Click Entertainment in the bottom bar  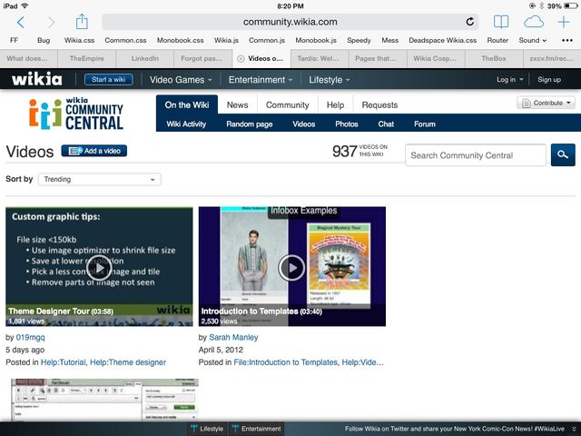tap(256, 429)
